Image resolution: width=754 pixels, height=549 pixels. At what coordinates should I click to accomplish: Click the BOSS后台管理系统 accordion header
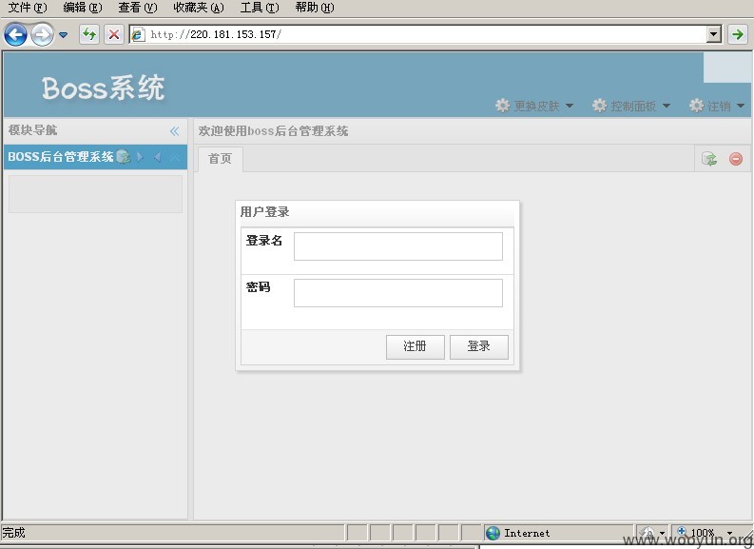point(95,157)
